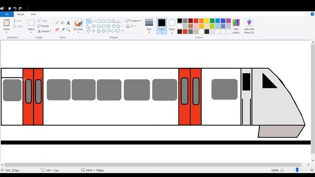The width and height of the screenshot is (315, 177).
Task: Click the zoom slider handle
Action: (297, 170)
